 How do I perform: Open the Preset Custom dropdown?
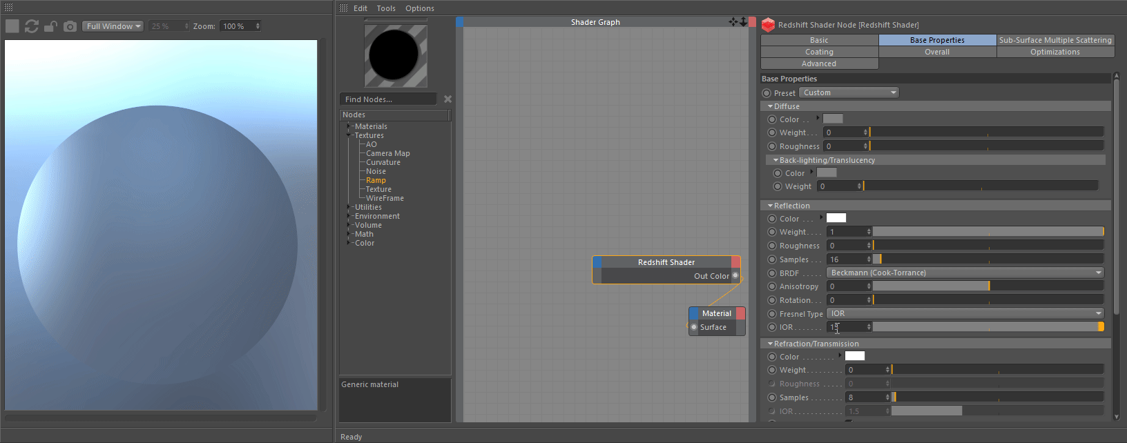(x=849, y=92)
